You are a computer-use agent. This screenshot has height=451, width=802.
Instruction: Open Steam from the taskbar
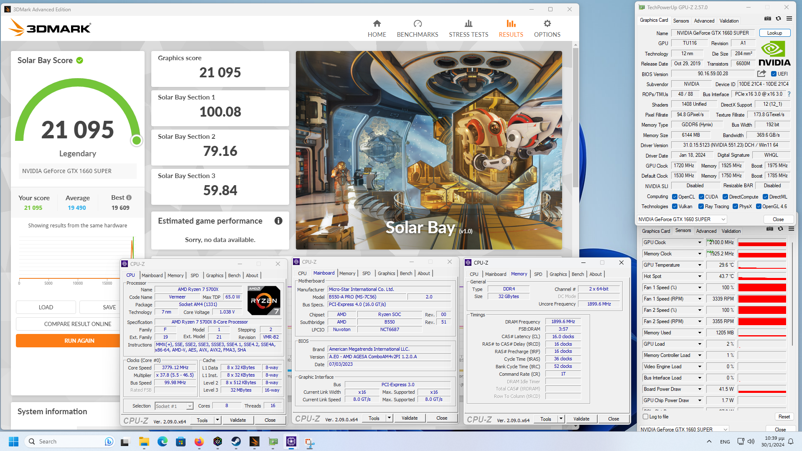pyautogui.click(x=236, y=441)
